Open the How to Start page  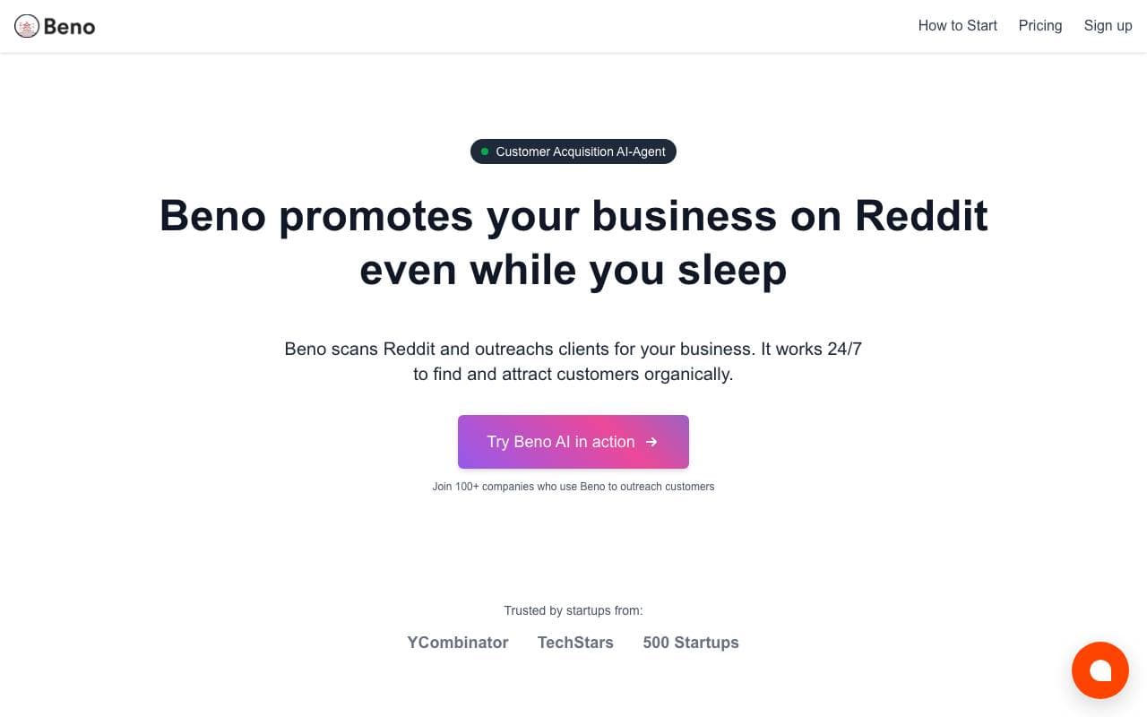click(x=957, y=25)
